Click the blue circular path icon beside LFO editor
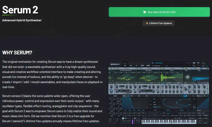The width and height of the screenshot is (212, 127). click(194, 107)
